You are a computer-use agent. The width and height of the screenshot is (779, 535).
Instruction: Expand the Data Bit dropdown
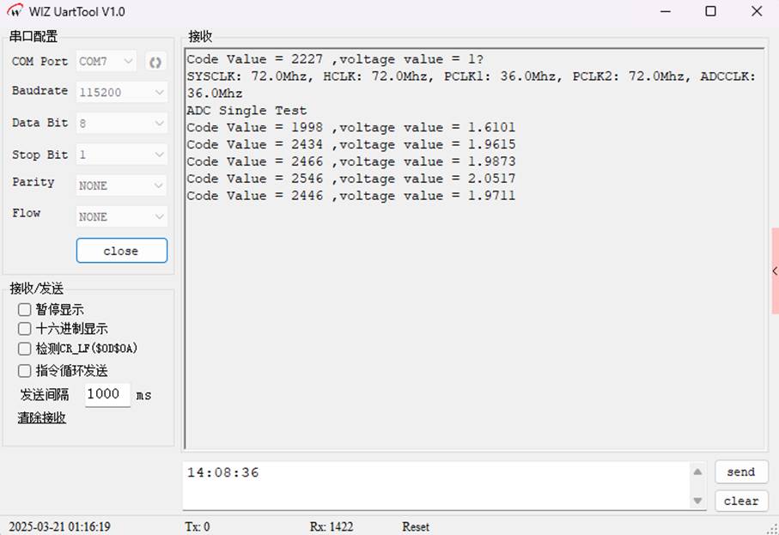tap(121, 123)
